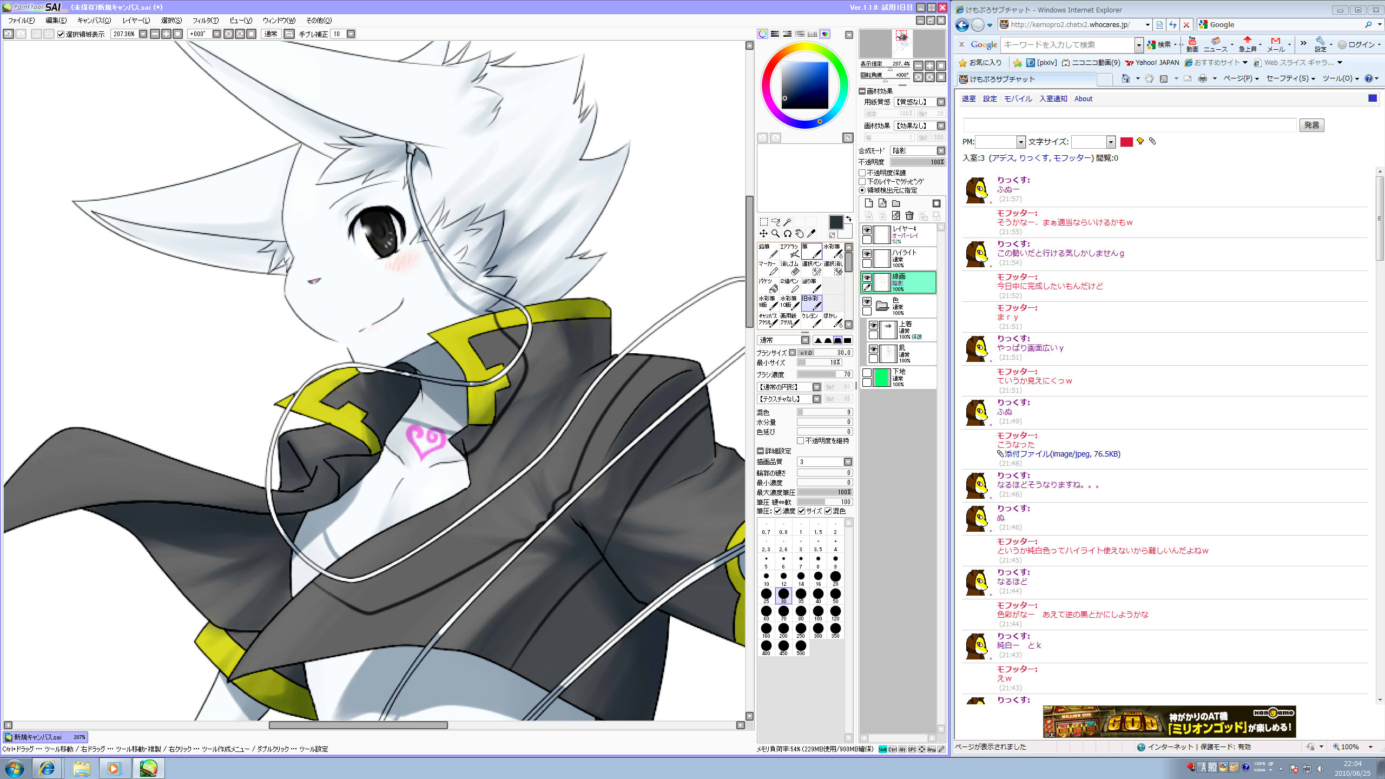This screenshot has width=1385, height=779.
Task: Click the 発言 submit button in chat
Action: coord(1311,126)
